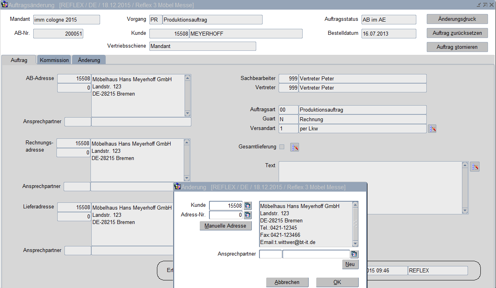Click the edit icon next to Versandart
496x288 pixels.
[432, 128]
